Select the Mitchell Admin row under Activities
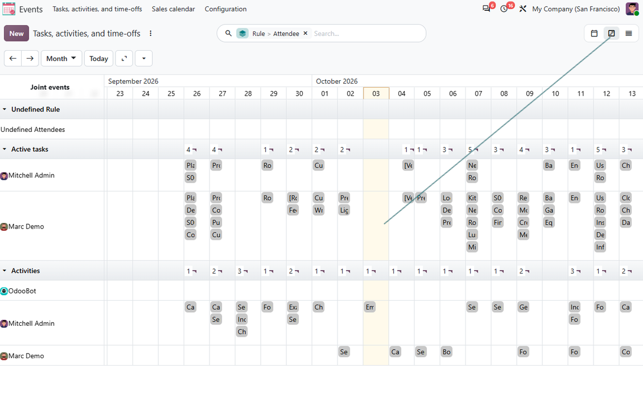Image resolution: width=643 pixels, height=402 pixels. point(52,323)
